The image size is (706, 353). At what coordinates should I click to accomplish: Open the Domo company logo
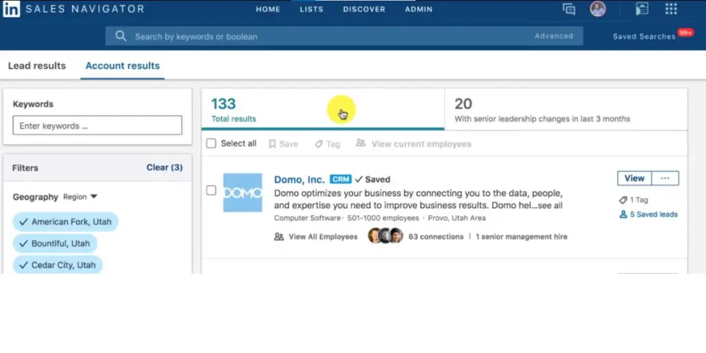point(243,192)
